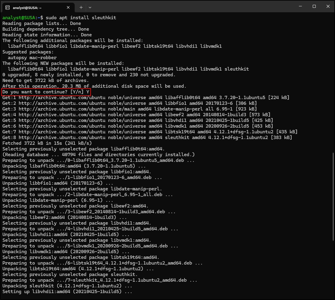Open a new terminal tab
The height and width of the screenshot is (300, 335).
click(x=81, y=8)
